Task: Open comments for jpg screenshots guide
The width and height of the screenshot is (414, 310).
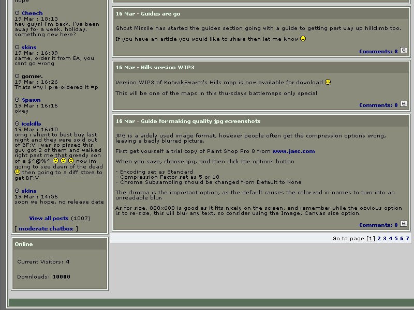Action: tap(378, 225)
